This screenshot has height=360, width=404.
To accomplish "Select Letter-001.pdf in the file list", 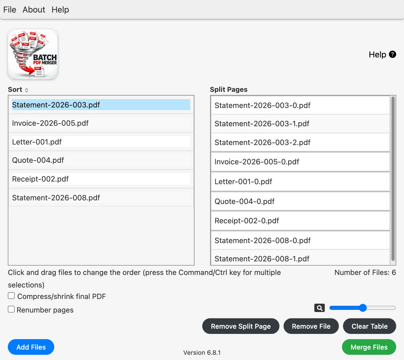I will (101, 142).
